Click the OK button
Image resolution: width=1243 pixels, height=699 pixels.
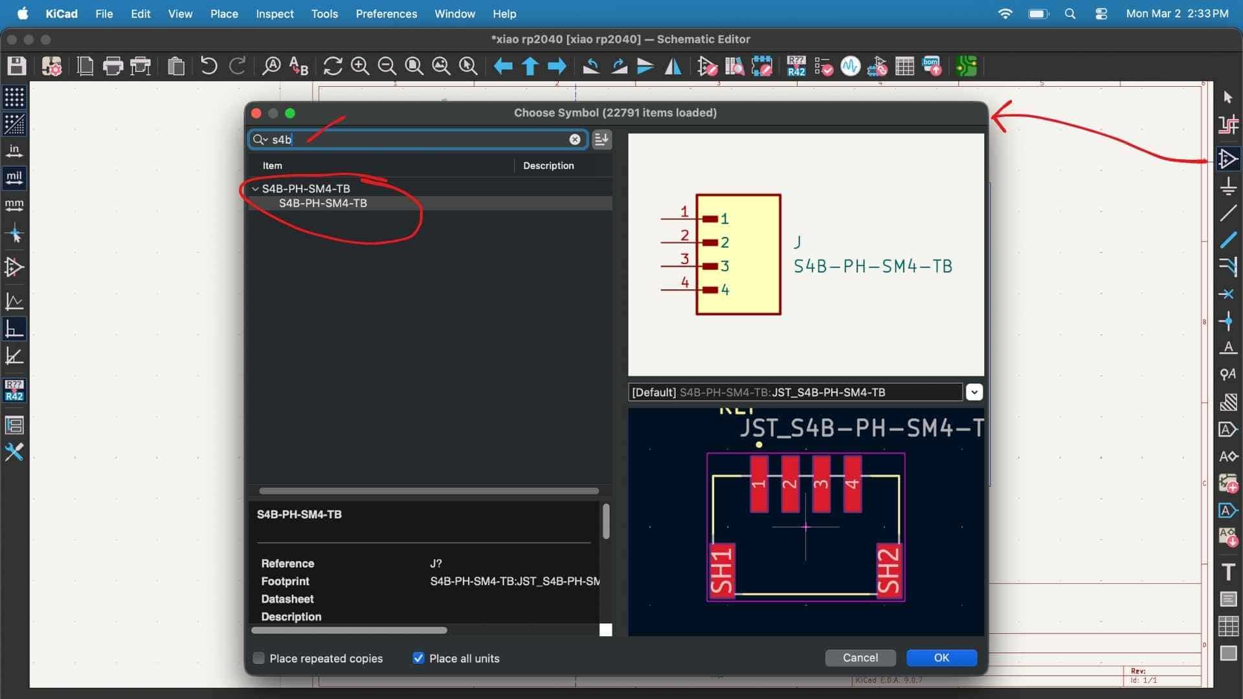coord(941,658)
